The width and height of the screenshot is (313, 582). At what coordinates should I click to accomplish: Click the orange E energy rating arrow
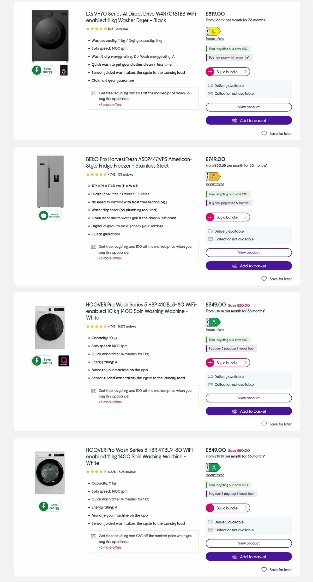213,177
